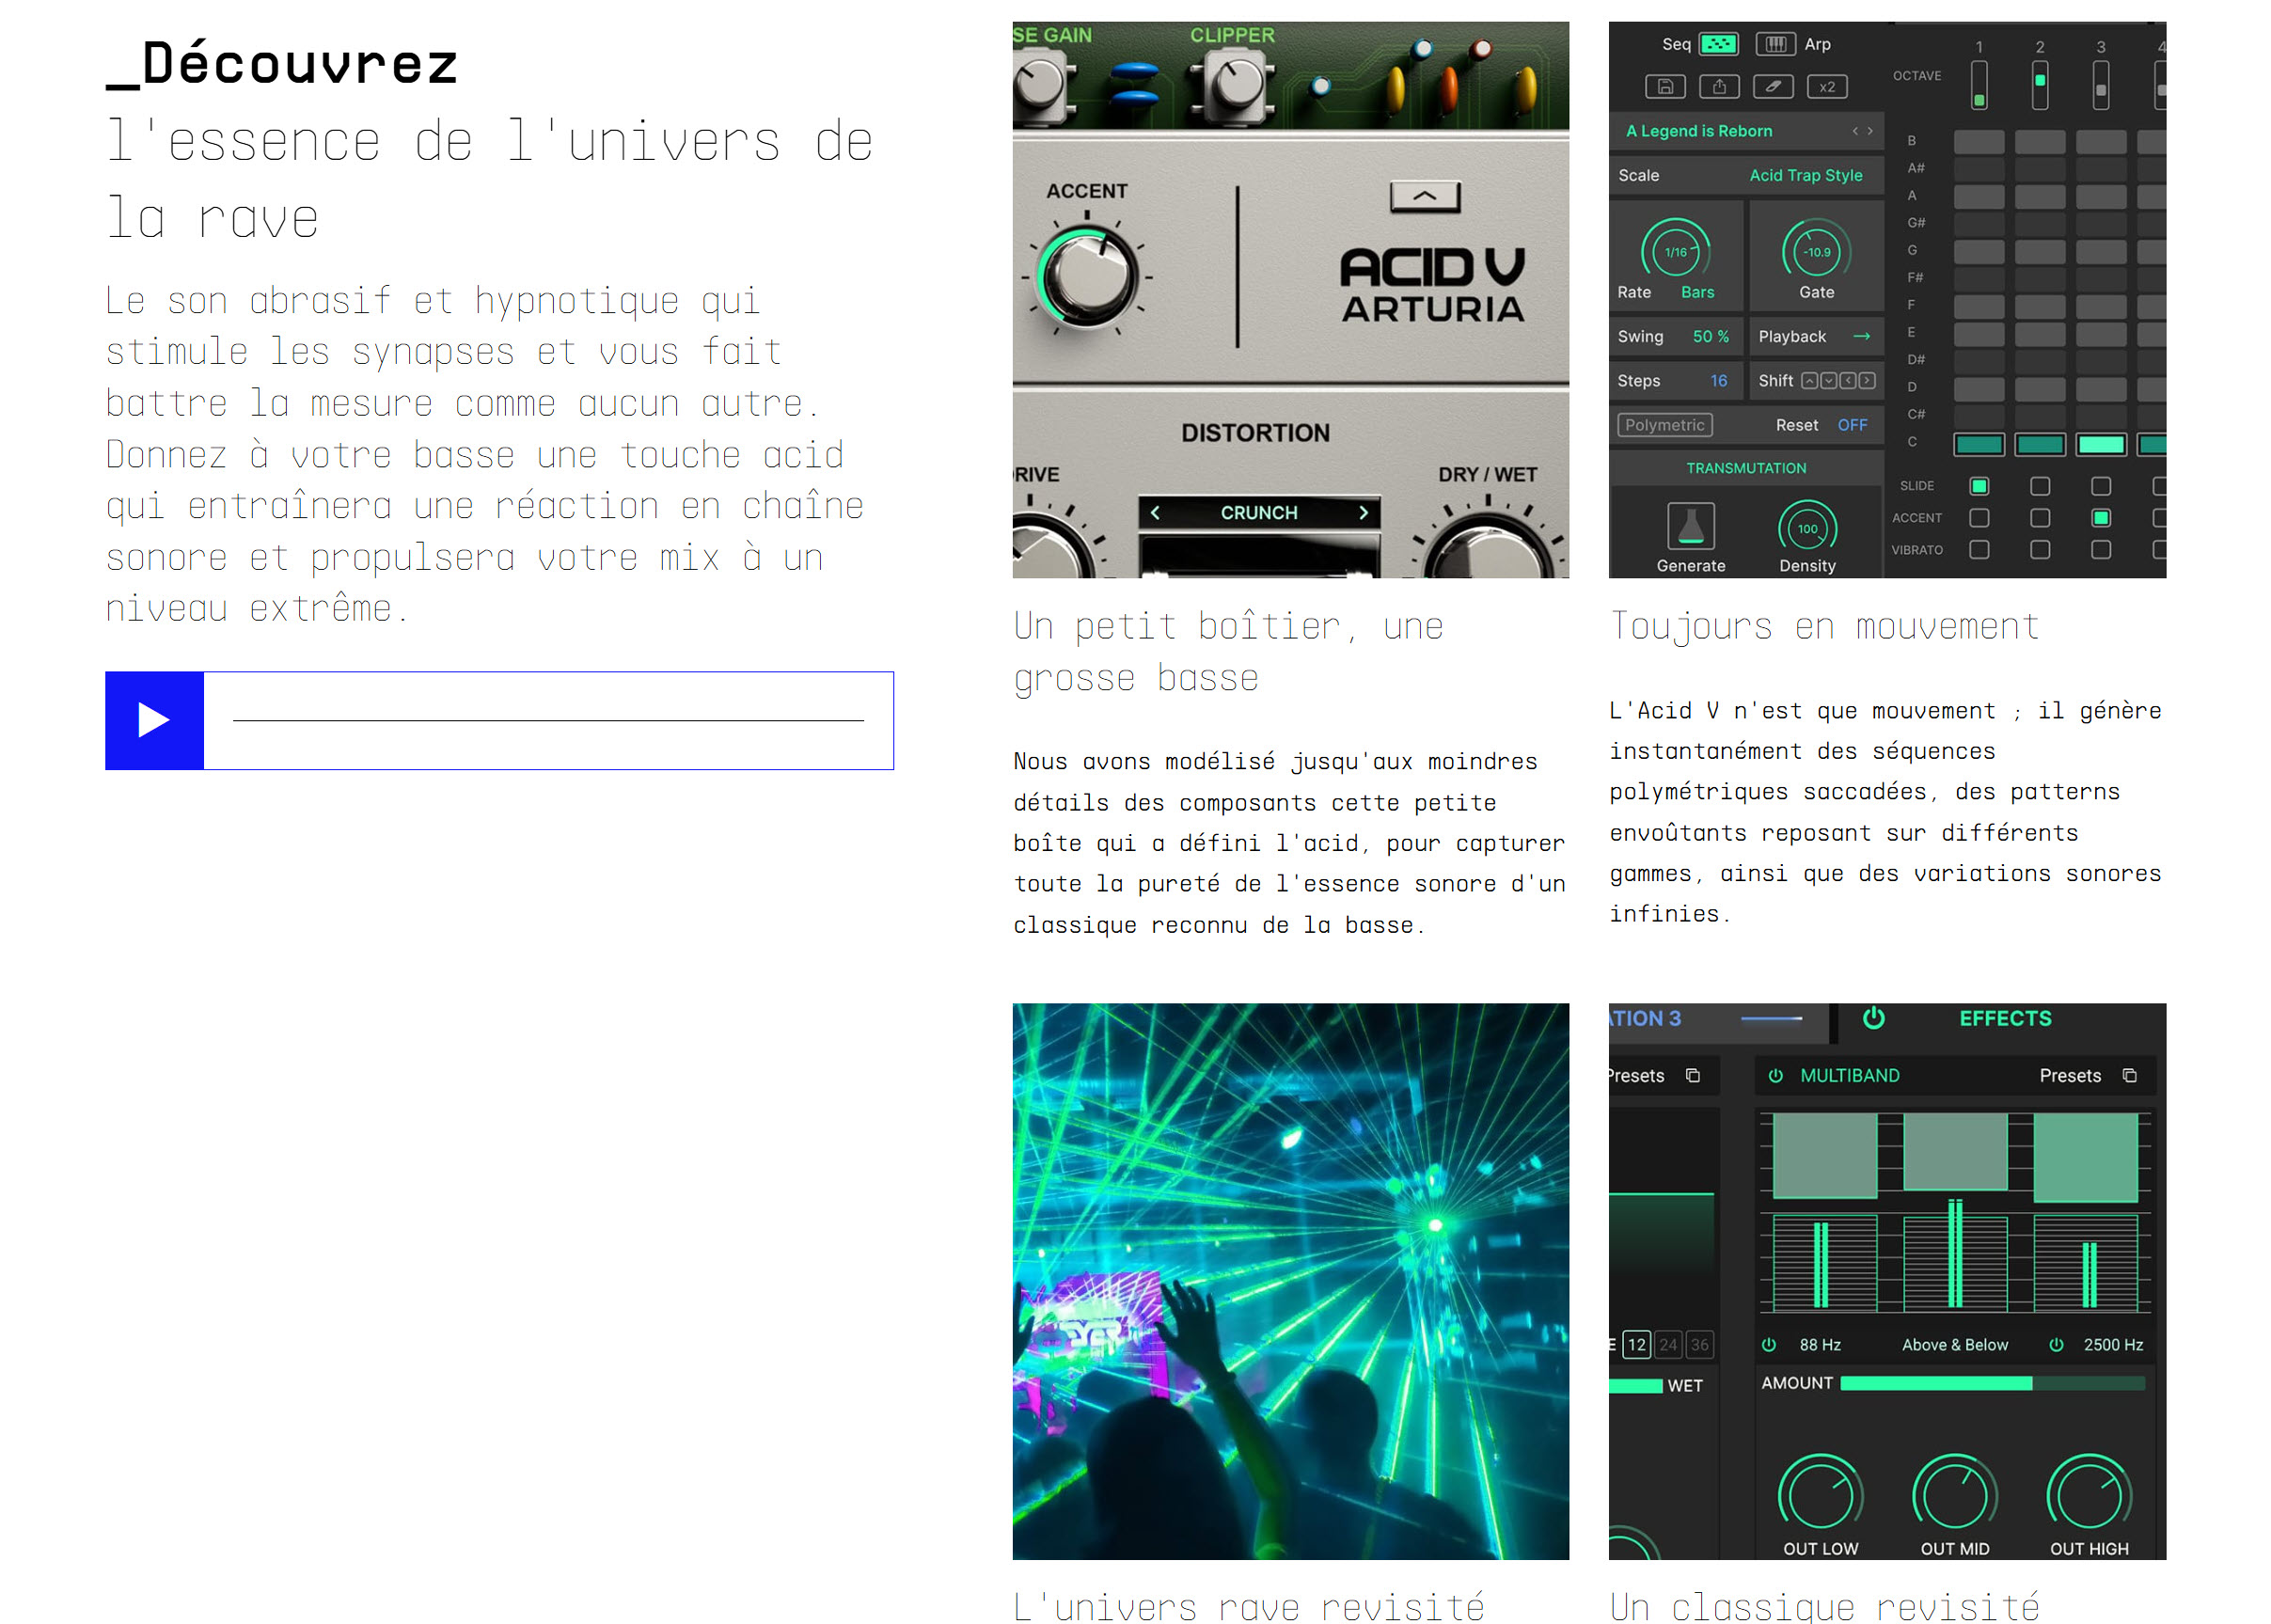Click the Shift right arrow

tap(1867, 381)
